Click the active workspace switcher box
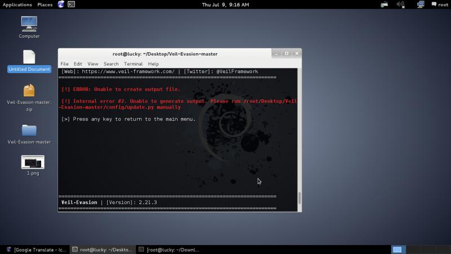Screen dimensions: 451x254 coord(398,250)
